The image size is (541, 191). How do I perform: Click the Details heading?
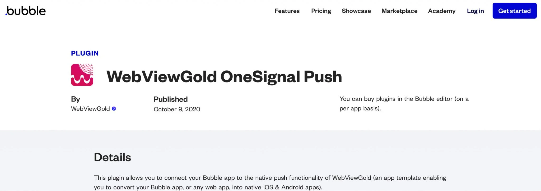tap(112, 157)
